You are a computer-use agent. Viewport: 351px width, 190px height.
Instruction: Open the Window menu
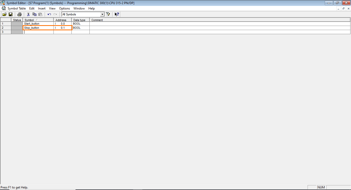pos(79,8)
